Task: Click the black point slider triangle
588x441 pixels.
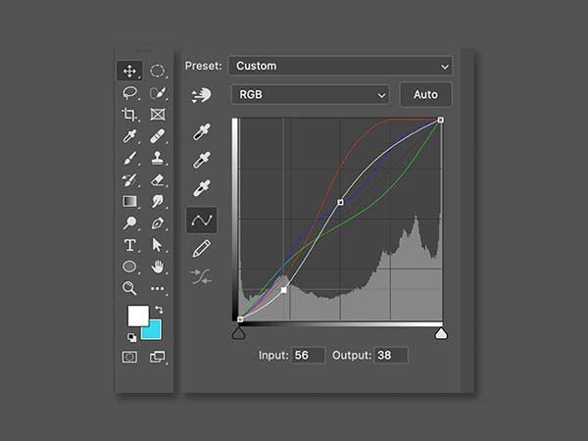Action: click(238, 333)
